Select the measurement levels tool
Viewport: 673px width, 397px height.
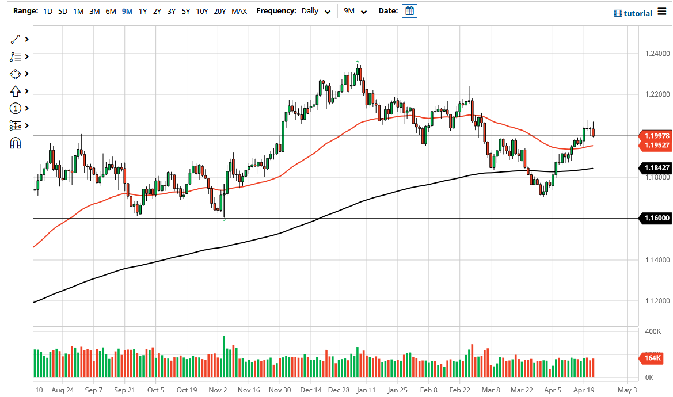pyautogui.click(x=16, y=125)
